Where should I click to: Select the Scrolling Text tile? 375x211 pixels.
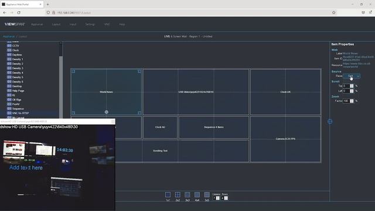pos(160,151)
